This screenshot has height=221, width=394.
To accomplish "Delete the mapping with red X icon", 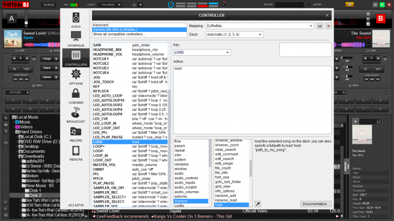I will click(328, 26).
